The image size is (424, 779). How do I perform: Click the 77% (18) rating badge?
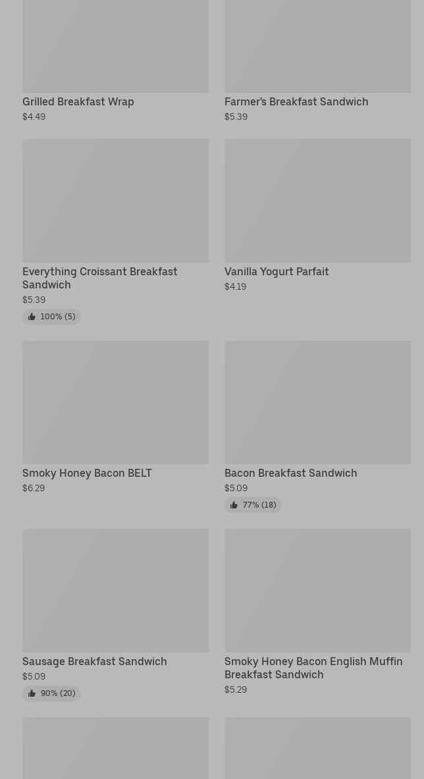[x=253, y=505]
